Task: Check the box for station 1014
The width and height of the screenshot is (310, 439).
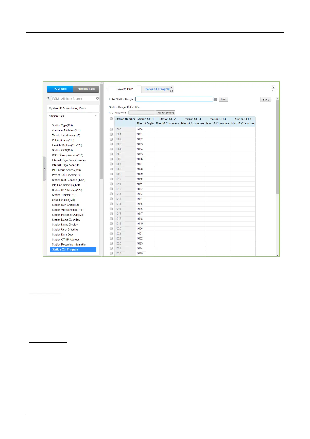Action: pos(111,199)
